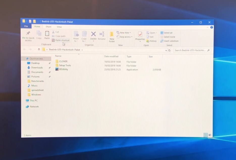Open the address bar history dropdown
Screen dimensions: 236x160
[x=166, y=50]
